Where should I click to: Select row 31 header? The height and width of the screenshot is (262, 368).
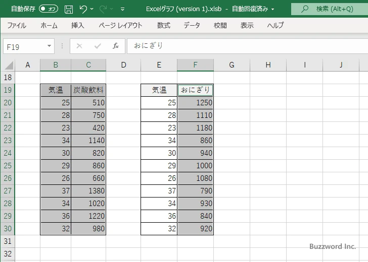click(x=8, y=241)
